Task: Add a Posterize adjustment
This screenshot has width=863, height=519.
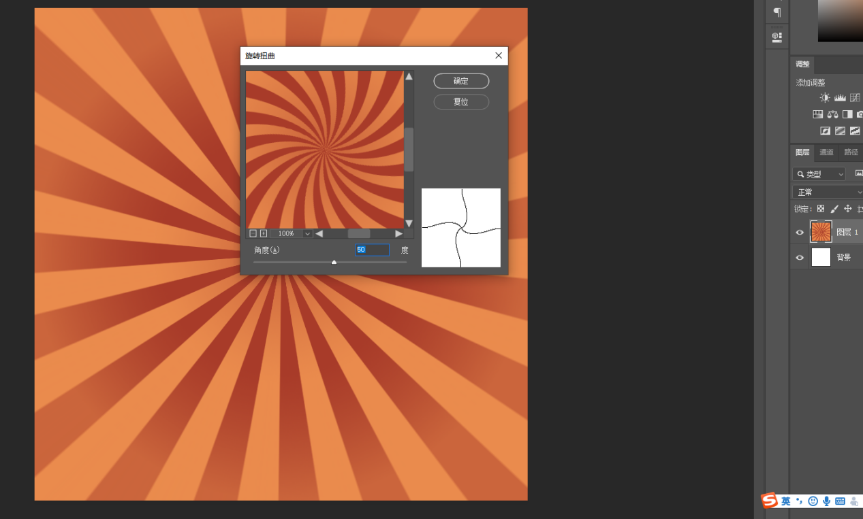Action: (840, 131)
